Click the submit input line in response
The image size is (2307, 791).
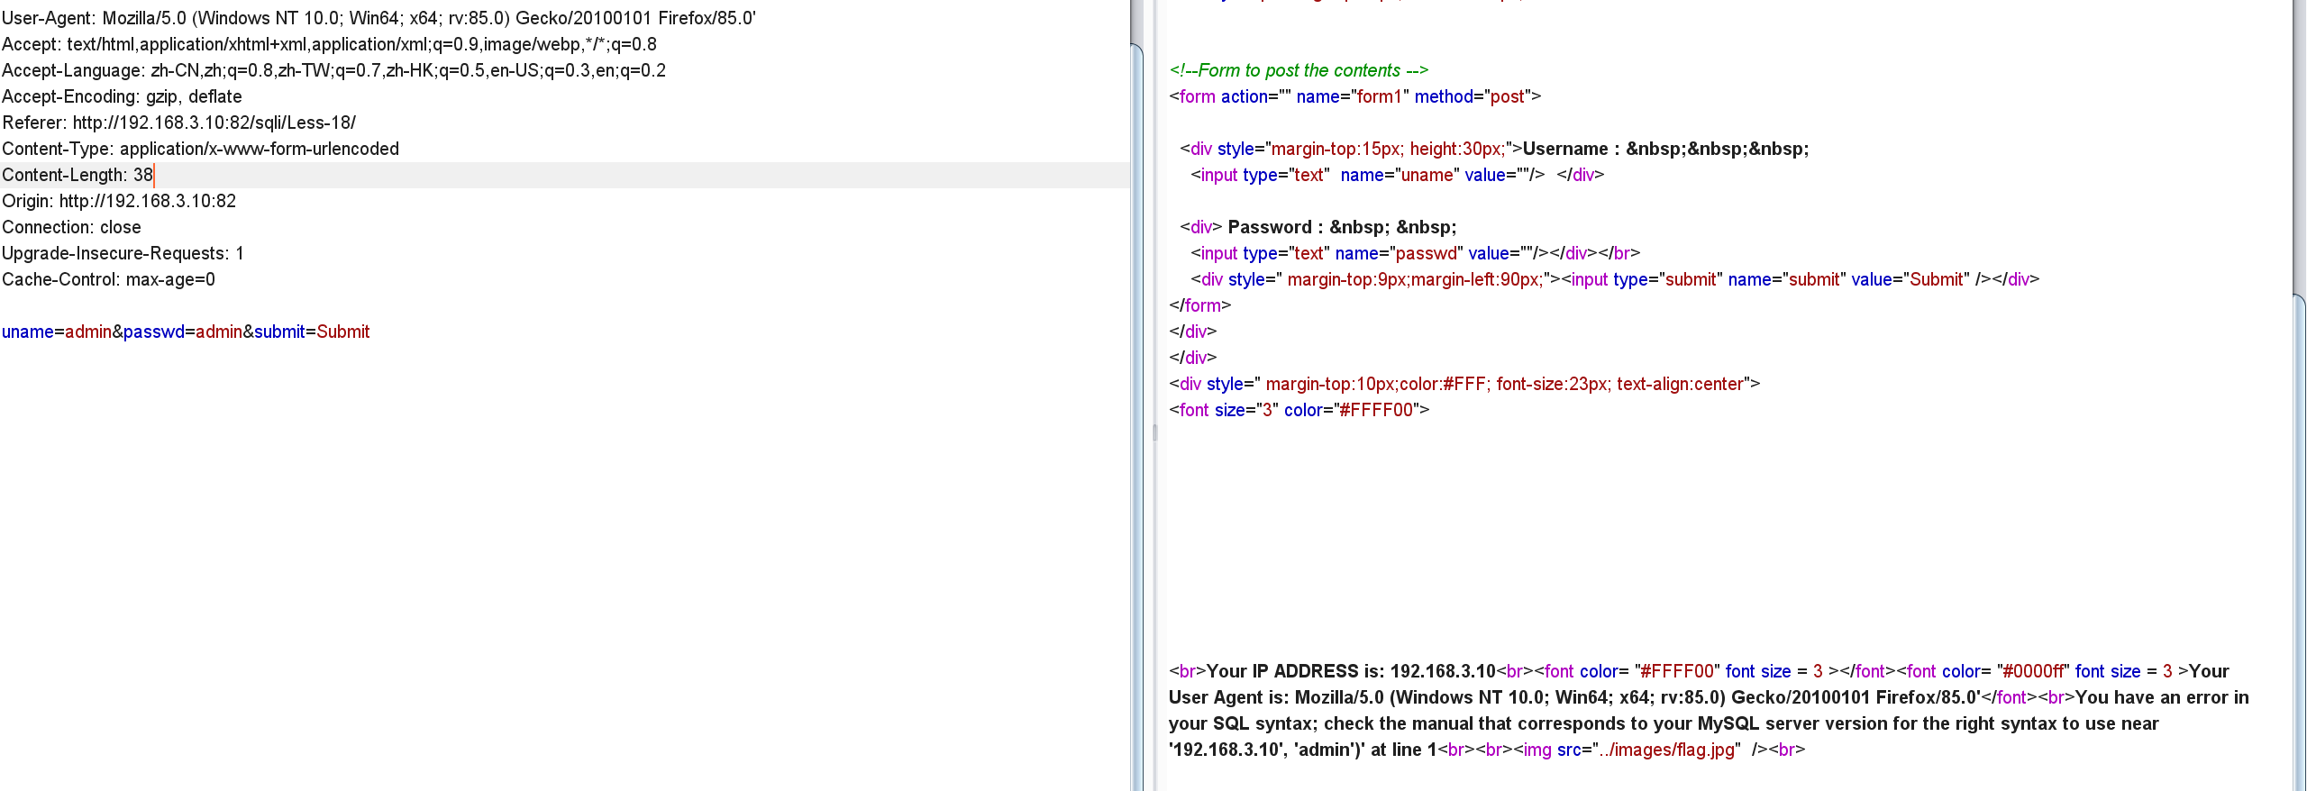click(1615, 279)
